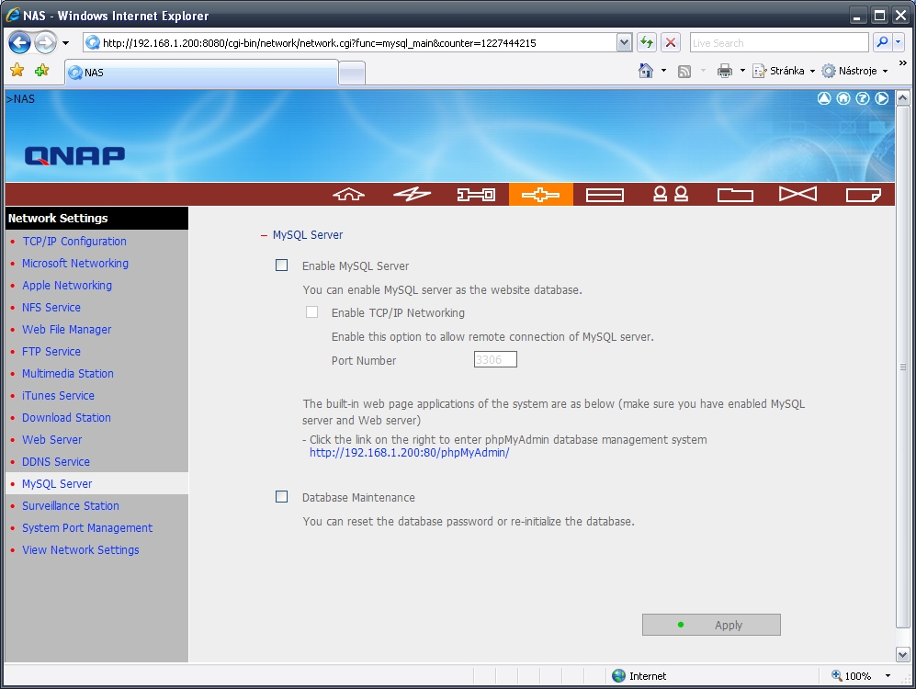Image resolution: width=916 pixels, height=689 pixels.
Task: Open a new blank browser tab
Action: (352, 73)
